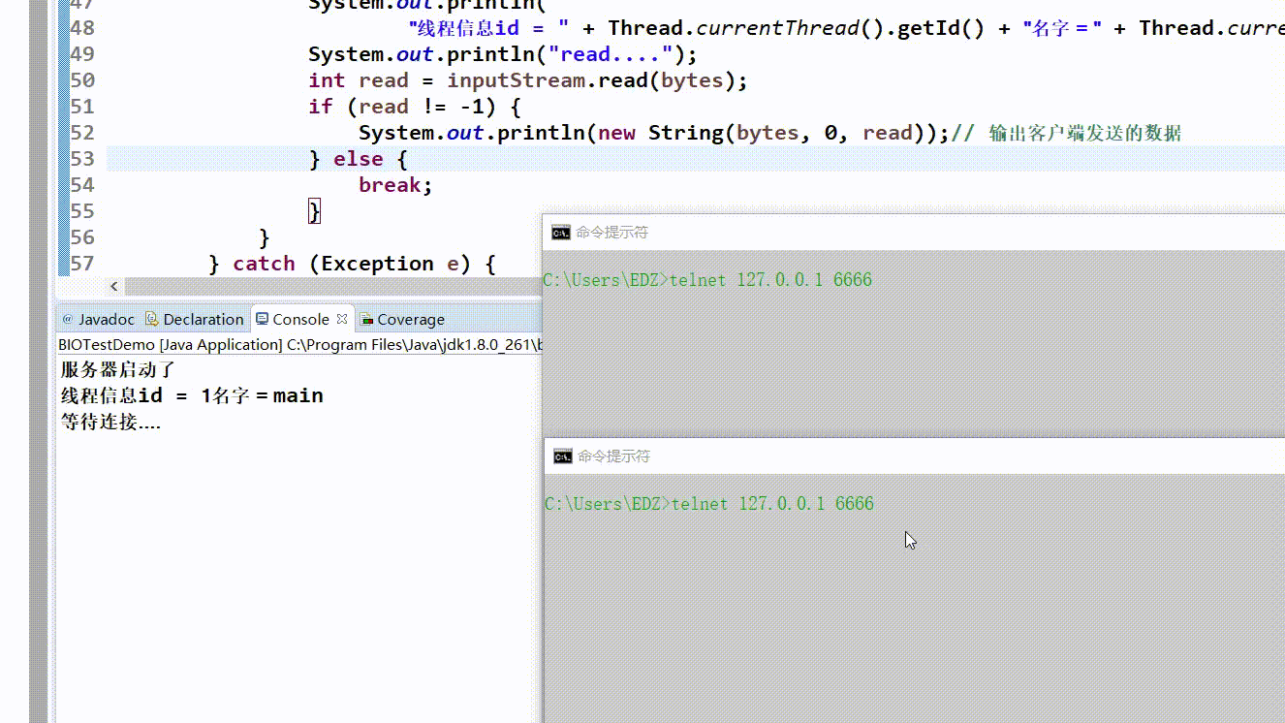Click the 'break;' statement on line 54

[395, 185]
